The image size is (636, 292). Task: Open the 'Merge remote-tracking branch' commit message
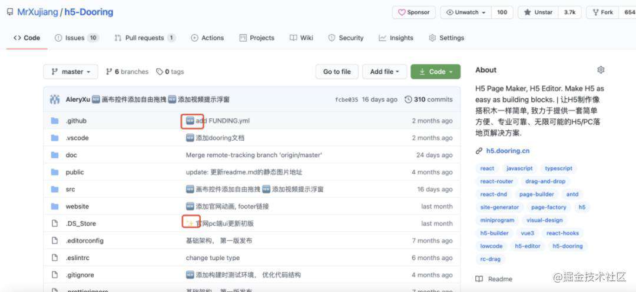(x=254, y=155)
